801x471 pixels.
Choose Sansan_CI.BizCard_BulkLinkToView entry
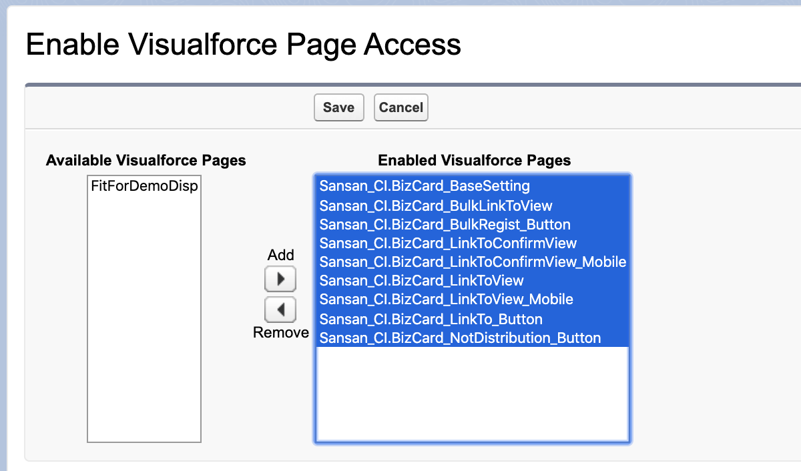point(436,205)
